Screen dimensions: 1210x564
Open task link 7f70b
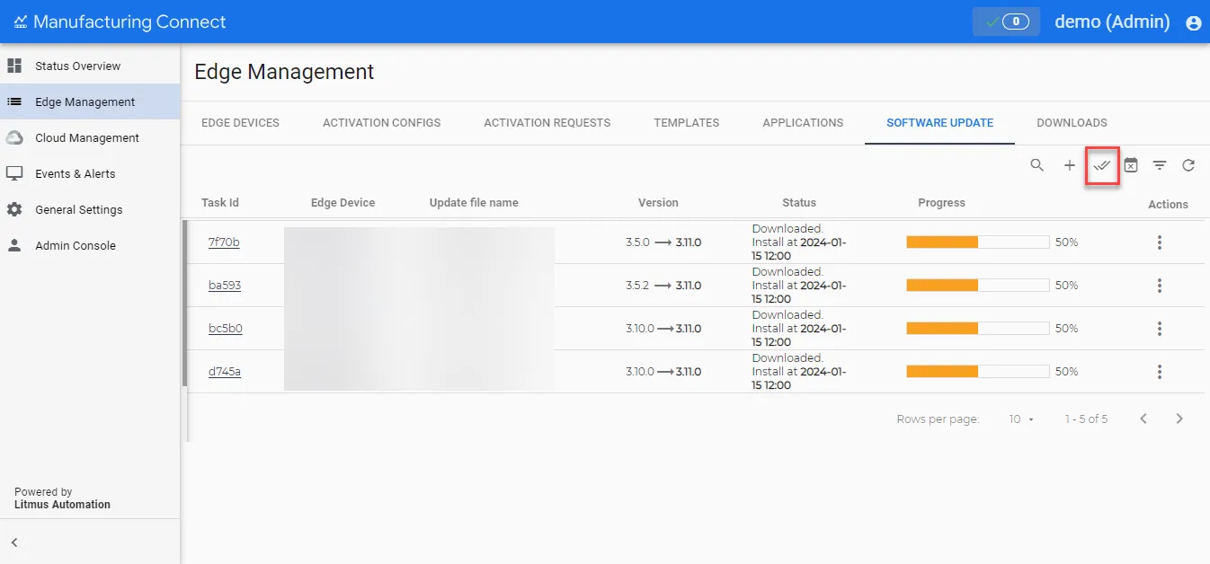224,242
